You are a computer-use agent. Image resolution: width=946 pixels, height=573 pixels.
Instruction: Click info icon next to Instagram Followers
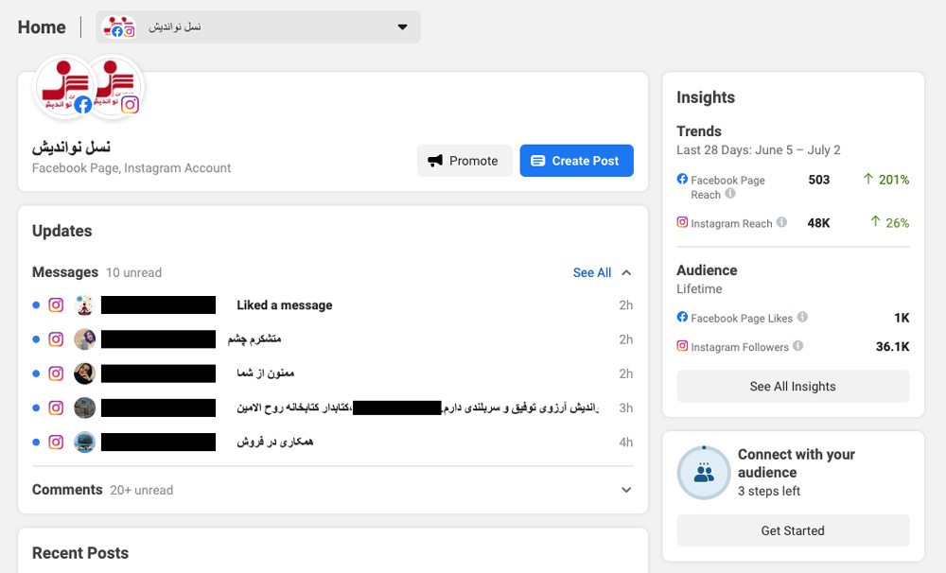(797, 346)
